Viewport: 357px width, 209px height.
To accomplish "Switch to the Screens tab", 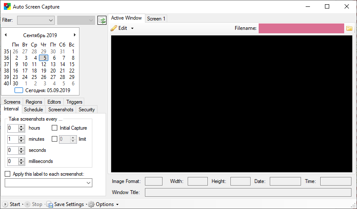I will [x=12, y=102].
